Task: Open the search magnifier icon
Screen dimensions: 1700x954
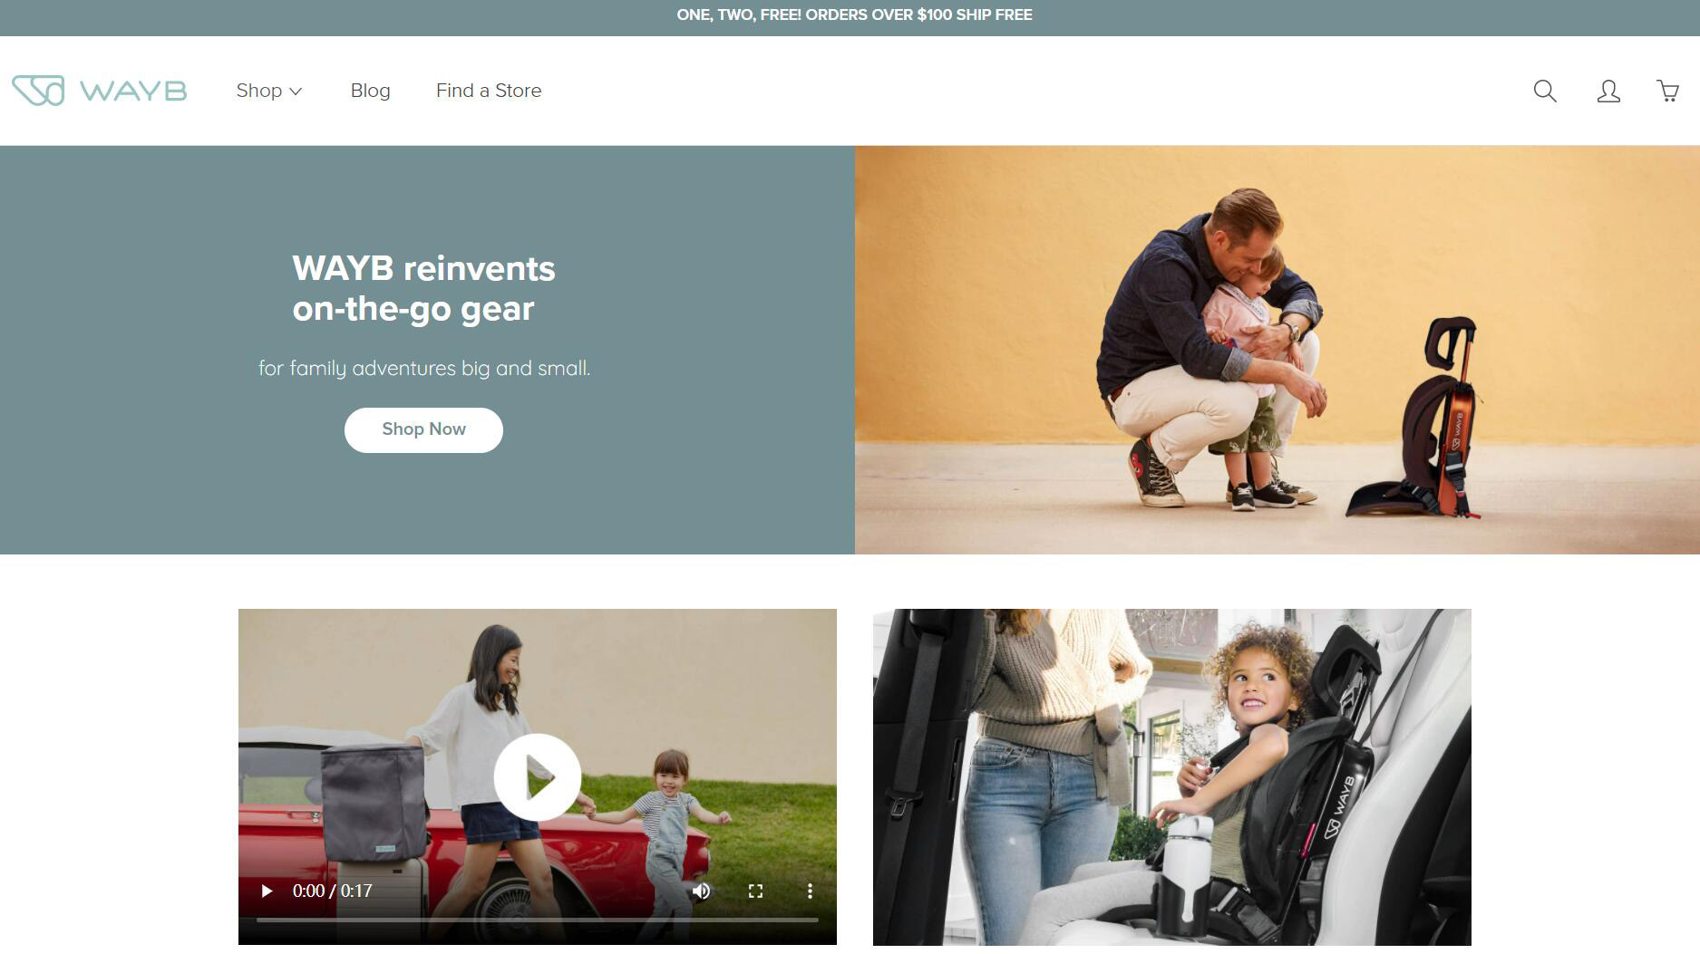Action: 1545,91
